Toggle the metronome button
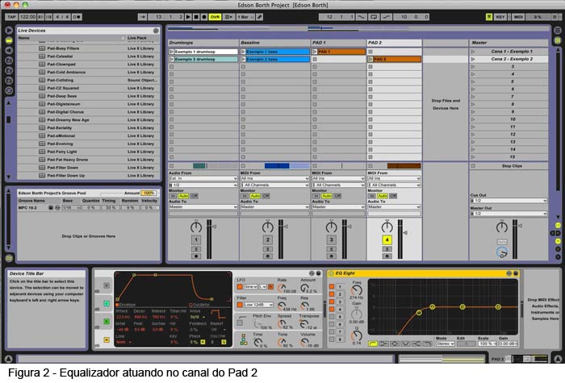Image resolution: width=565 pixels, height=383 pixels. 77,17
